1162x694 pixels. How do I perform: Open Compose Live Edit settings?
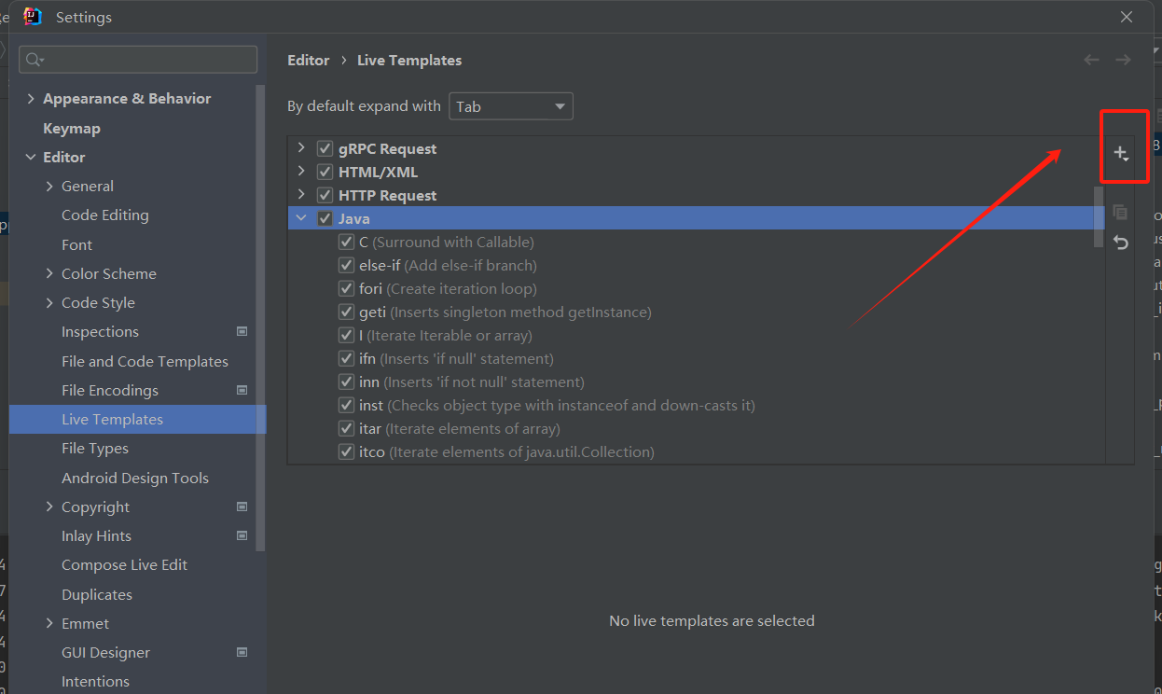point(124,564)
